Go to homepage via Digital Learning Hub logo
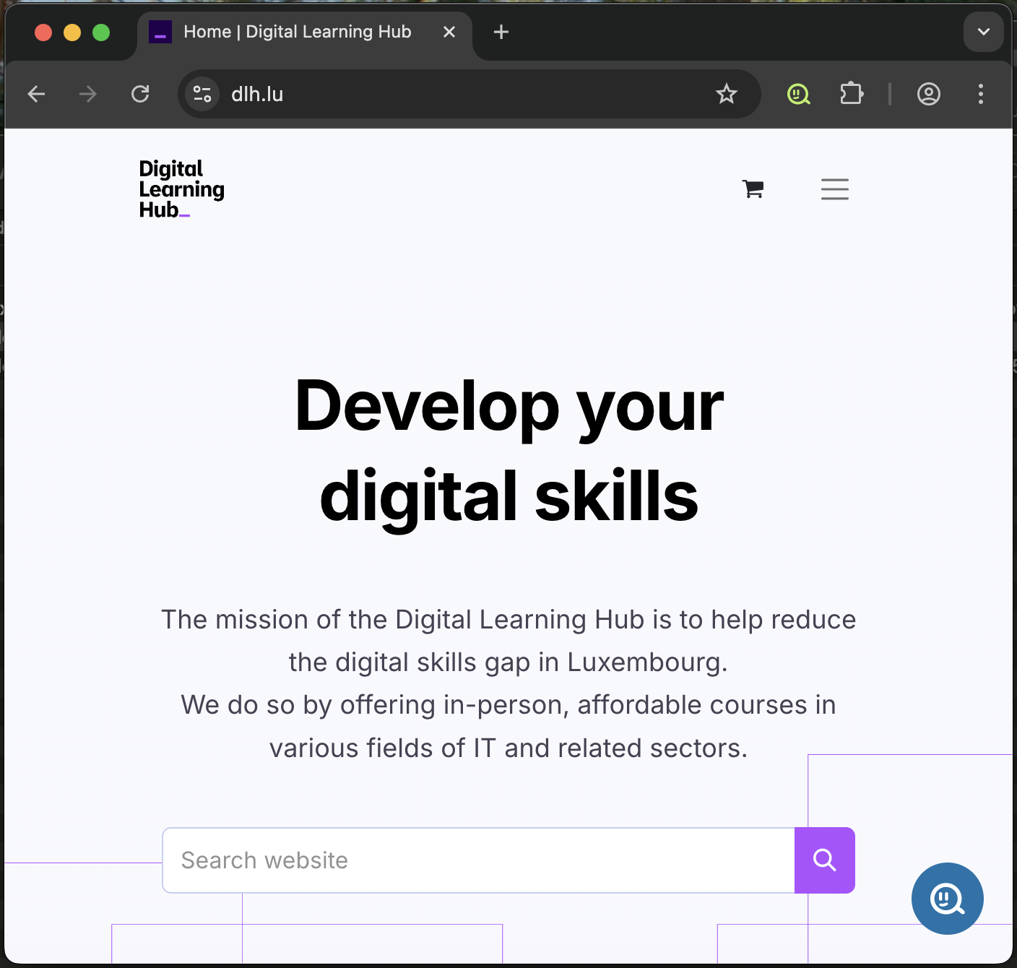1017x968 pixels. (181, 189)
